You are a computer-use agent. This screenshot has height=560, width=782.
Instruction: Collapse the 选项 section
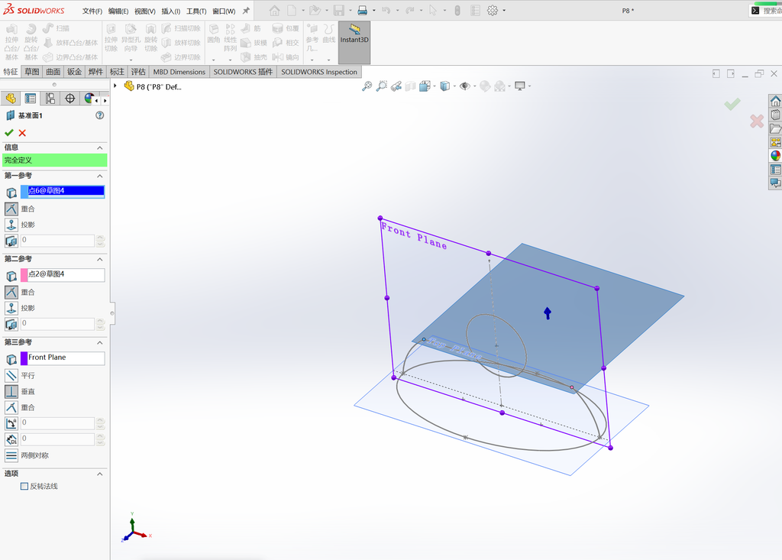[100, 474]
